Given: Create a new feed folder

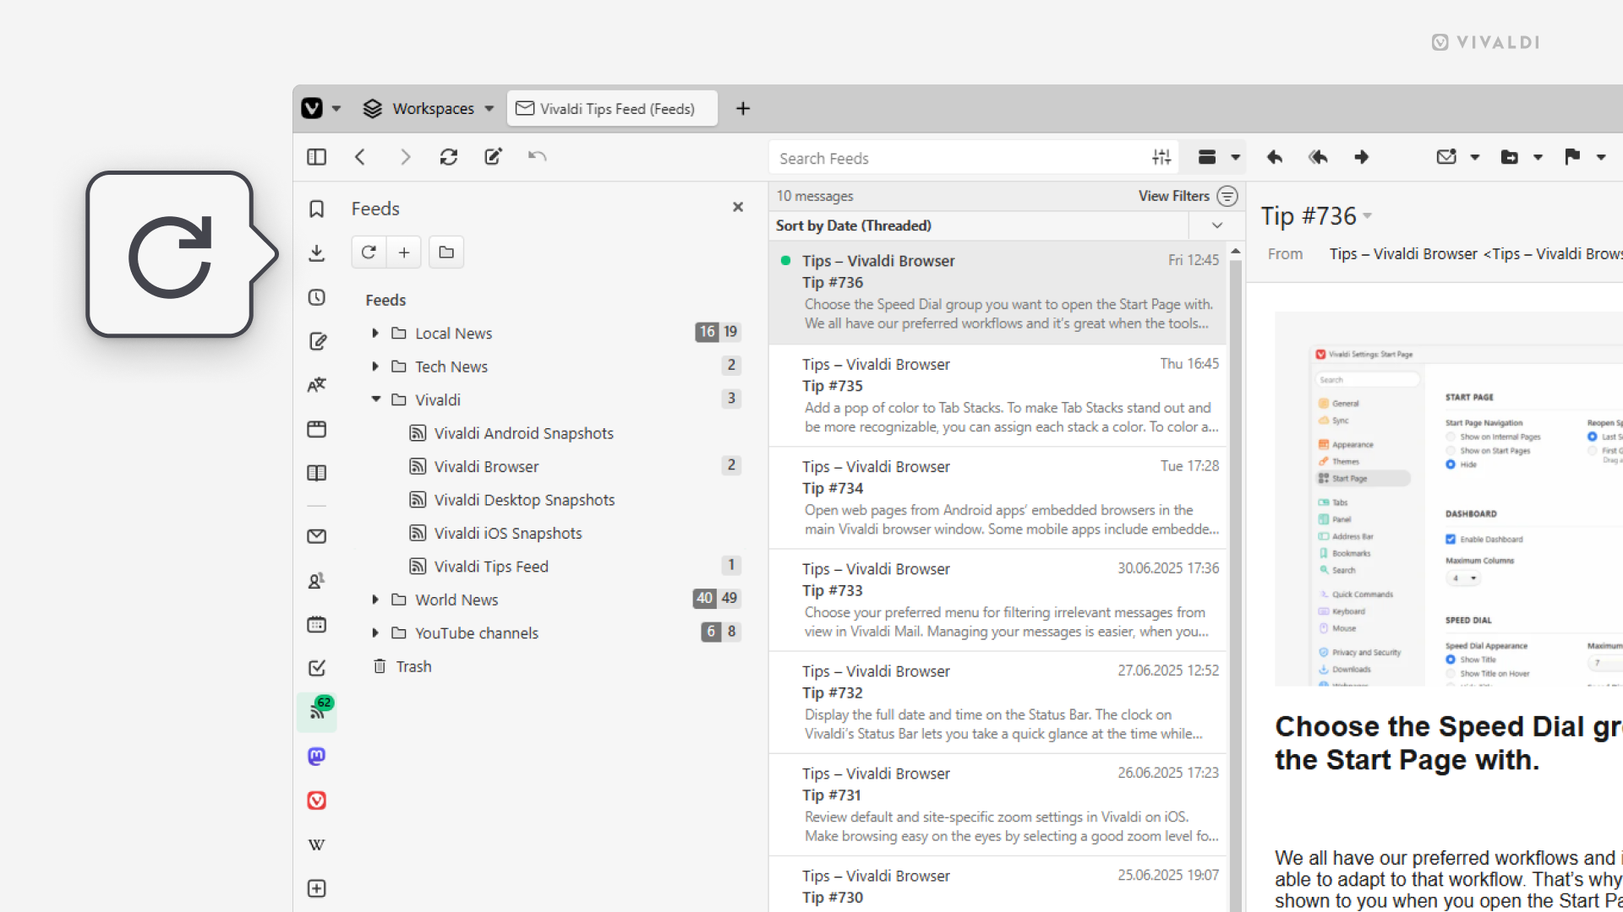Looking at the screenshot, I should click(446, 252).
